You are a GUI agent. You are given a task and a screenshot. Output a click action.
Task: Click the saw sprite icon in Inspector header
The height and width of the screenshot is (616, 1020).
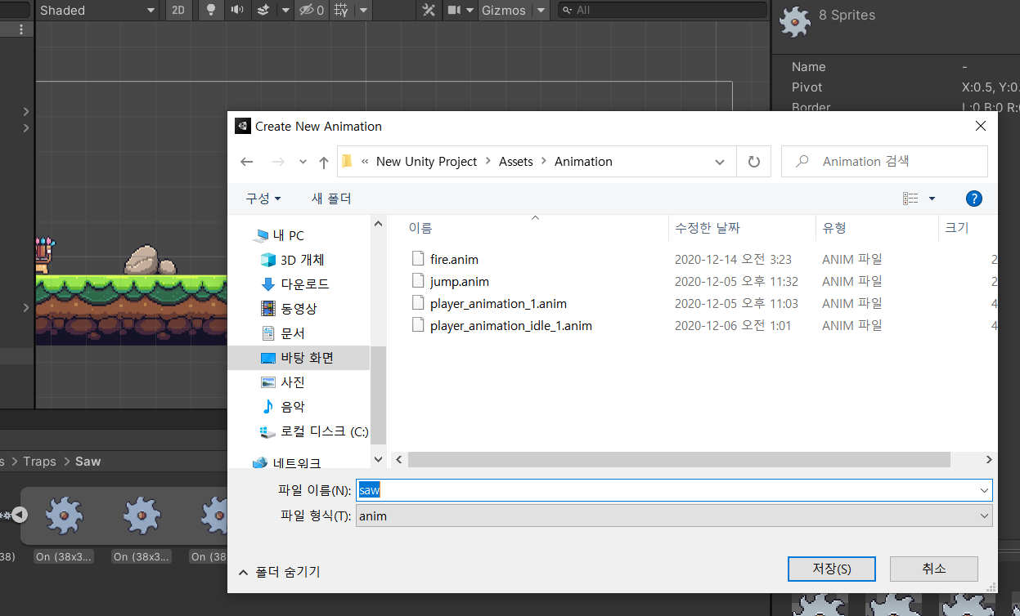[795, 21]
